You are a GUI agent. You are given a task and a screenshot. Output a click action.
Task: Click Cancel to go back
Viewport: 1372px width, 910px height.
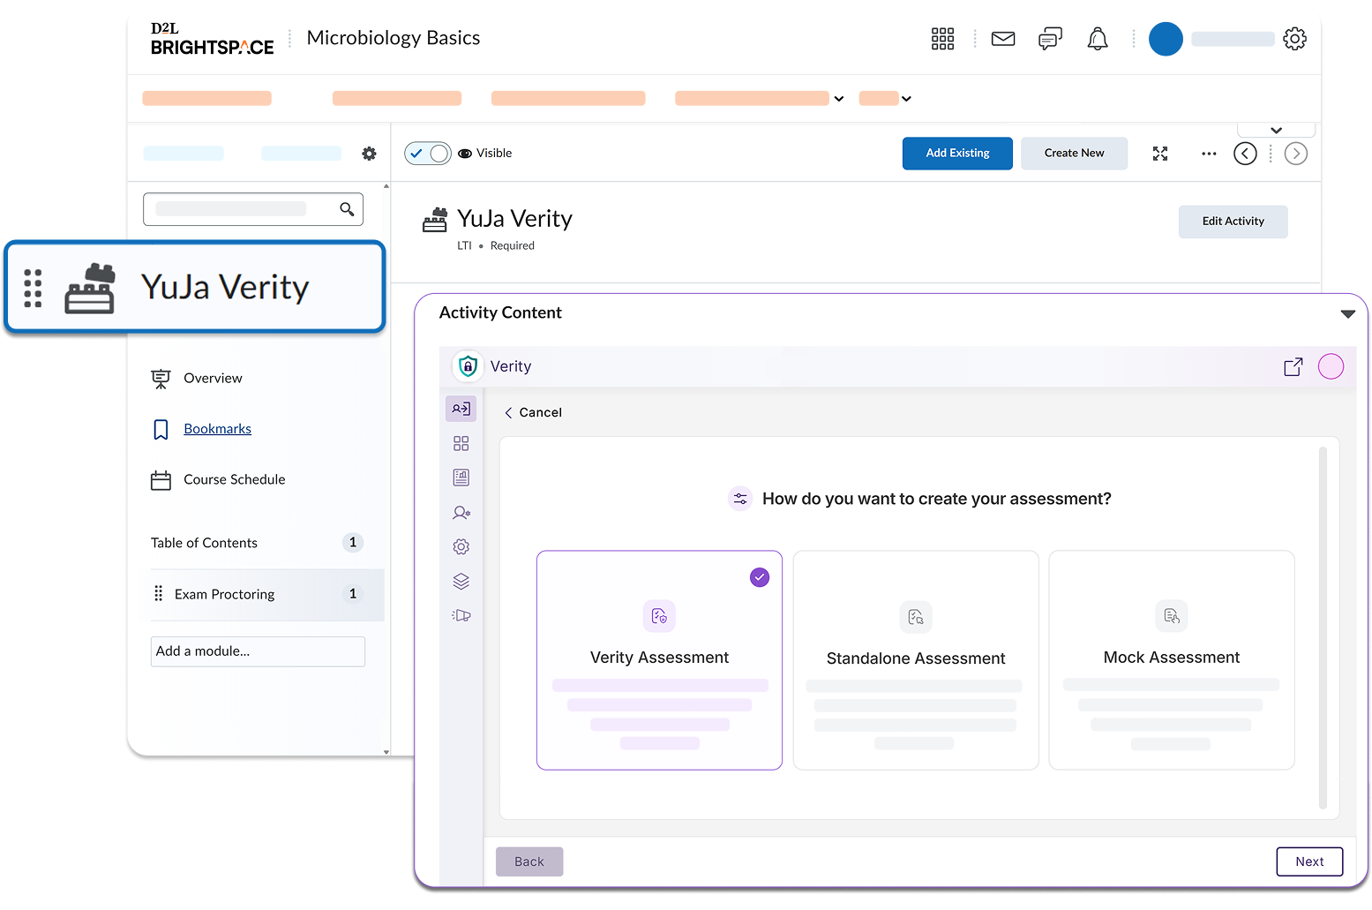click(x=533, y=412)
